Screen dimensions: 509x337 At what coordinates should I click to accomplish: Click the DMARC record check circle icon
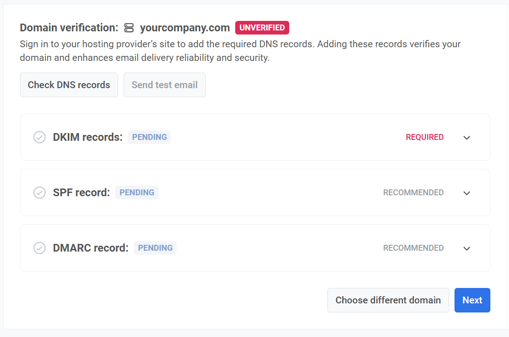coord(40,248)
